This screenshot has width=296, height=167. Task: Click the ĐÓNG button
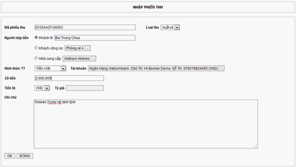coord(25,156)
